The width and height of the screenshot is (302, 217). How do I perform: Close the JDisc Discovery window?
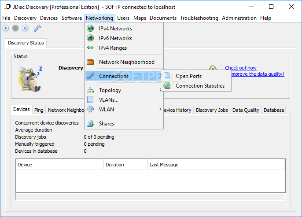291,7
